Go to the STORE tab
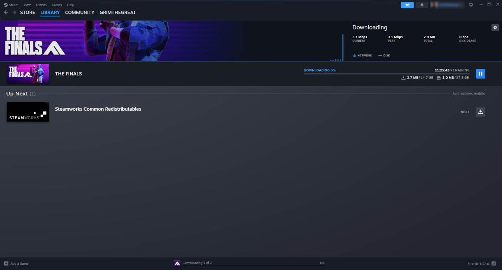502x270 pixels. tap(27, 13)
